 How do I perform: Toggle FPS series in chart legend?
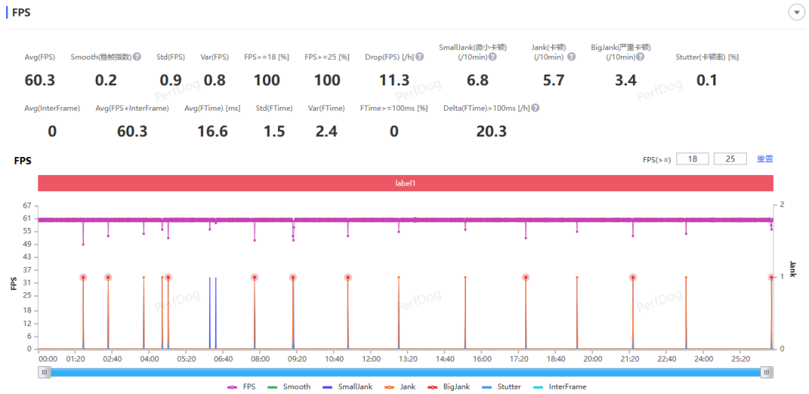(241, 387)
